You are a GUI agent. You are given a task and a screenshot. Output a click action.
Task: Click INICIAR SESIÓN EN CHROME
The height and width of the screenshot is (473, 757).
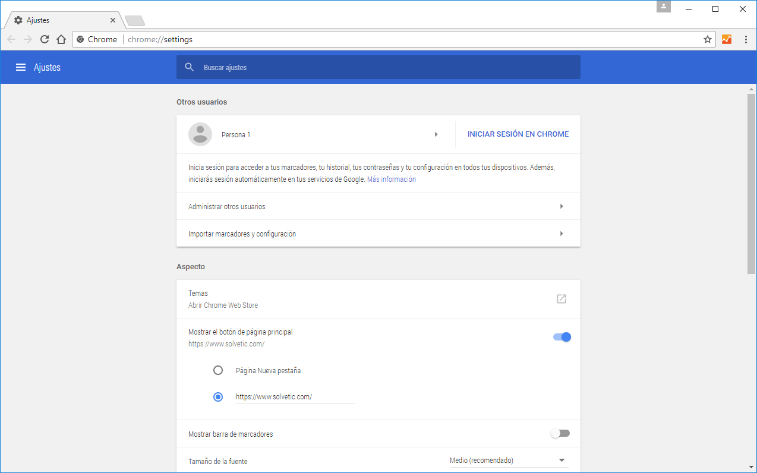pos(518,134)
